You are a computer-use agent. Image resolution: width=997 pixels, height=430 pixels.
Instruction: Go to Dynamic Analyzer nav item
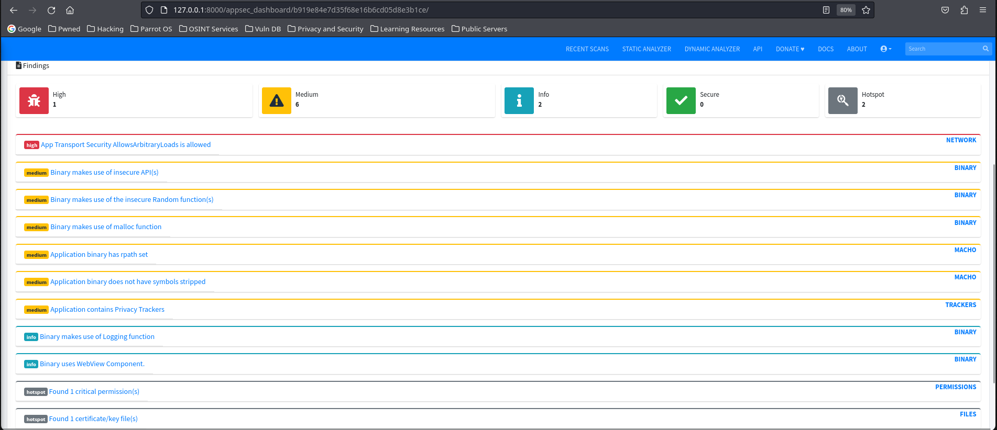click(712, 49)
